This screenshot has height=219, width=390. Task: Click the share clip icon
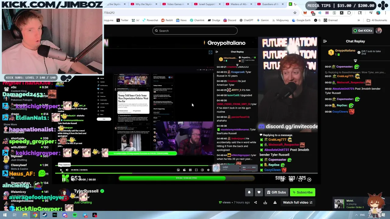tap(256, 203)
